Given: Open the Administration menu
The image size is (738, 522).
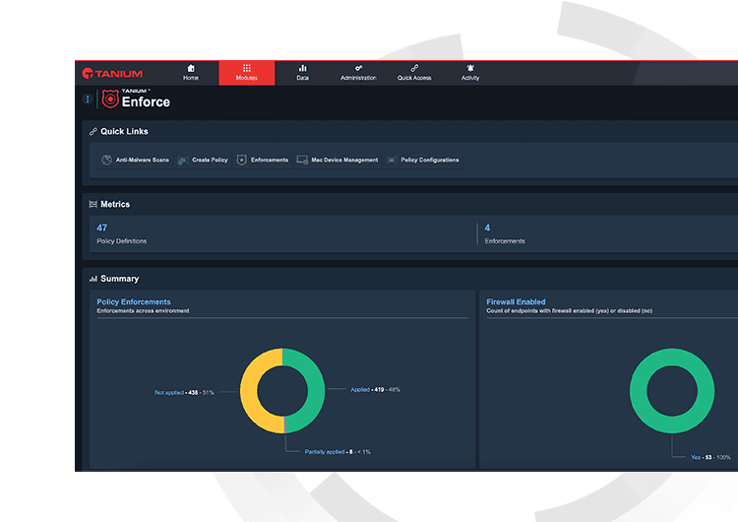Looking at the screenshot, I should [x=358, y=73].
